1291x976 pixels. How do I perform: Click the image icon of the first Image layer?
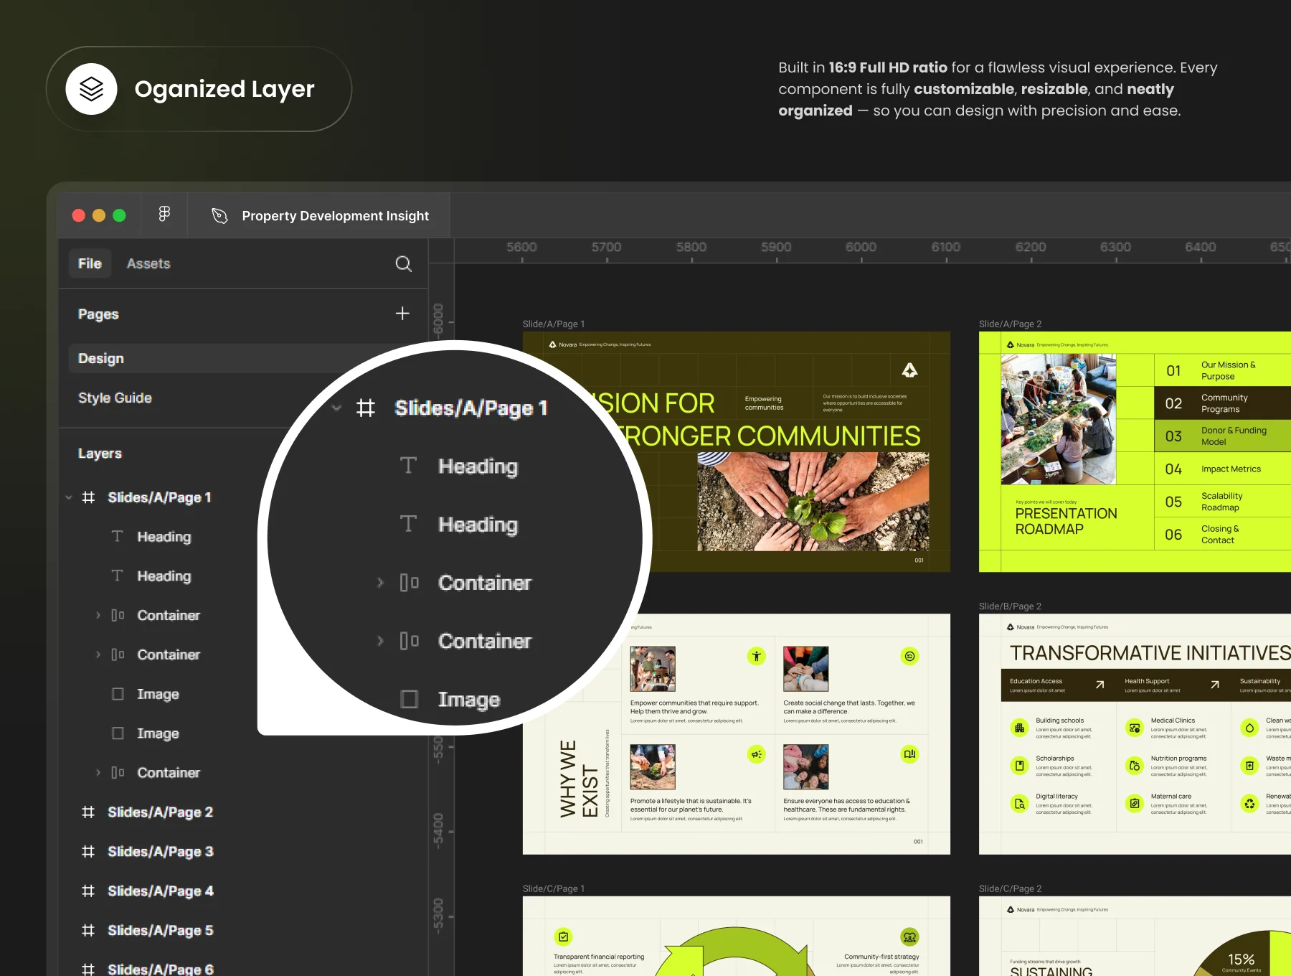pos(118,694)
